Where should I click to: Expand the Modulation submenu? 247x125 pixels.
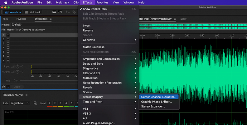(109, 78)
